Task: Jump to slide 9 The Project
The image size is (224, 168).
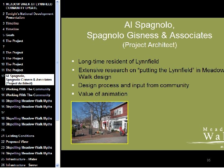Action: tap(14, 58)
